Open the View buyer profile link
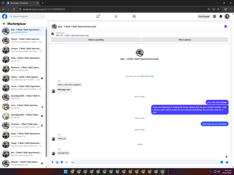 [147, 76]
